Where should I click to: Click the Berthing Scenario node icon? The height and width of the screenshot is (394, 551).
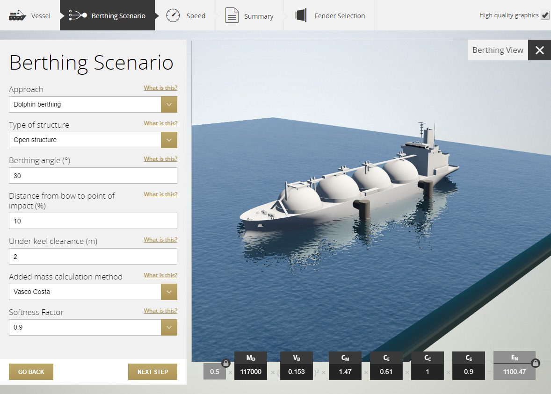coord(78,15)
